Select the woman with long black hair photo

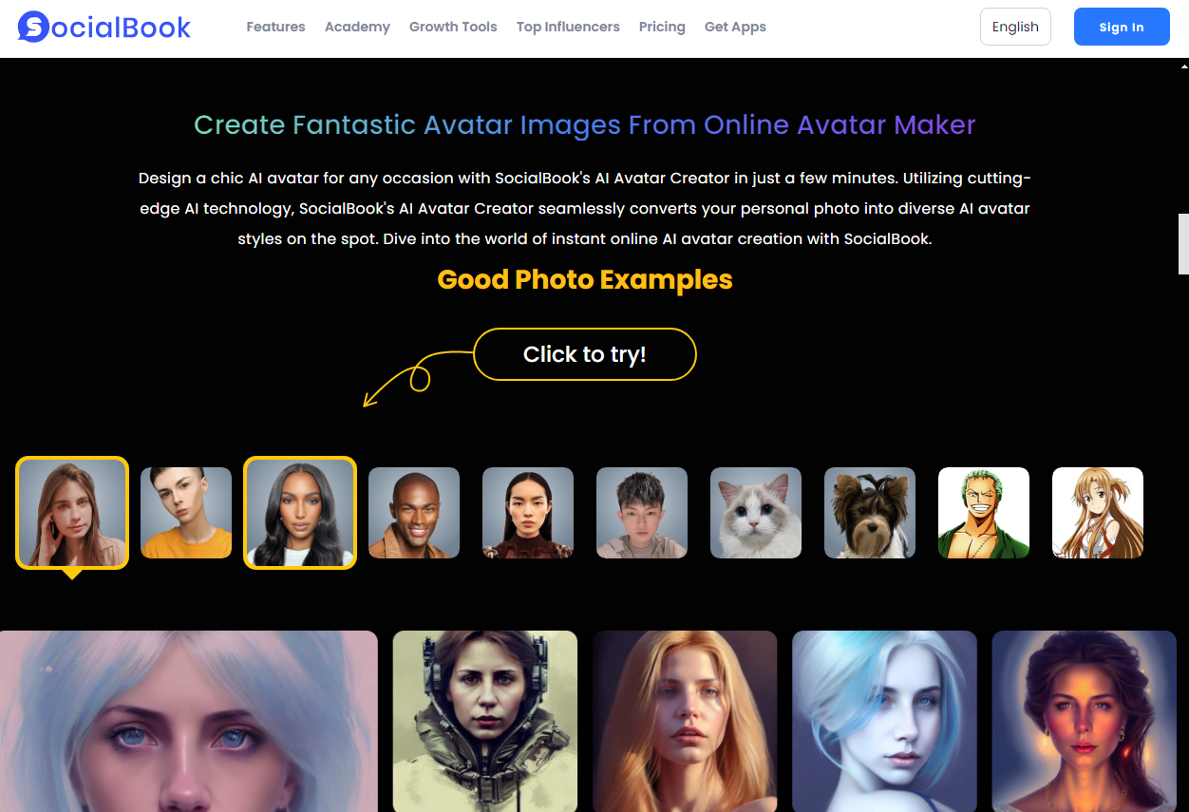coord(300,513)
